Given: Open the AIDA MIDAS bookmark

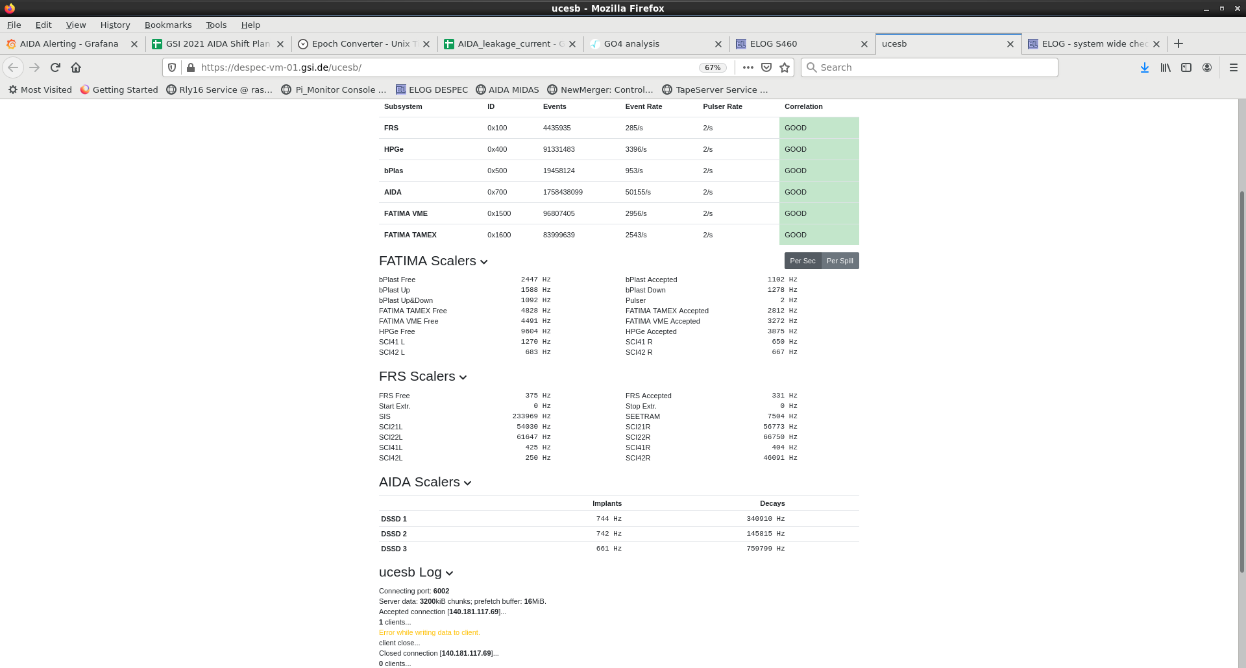Looking at the screenshot, I should tap(507, 89).
